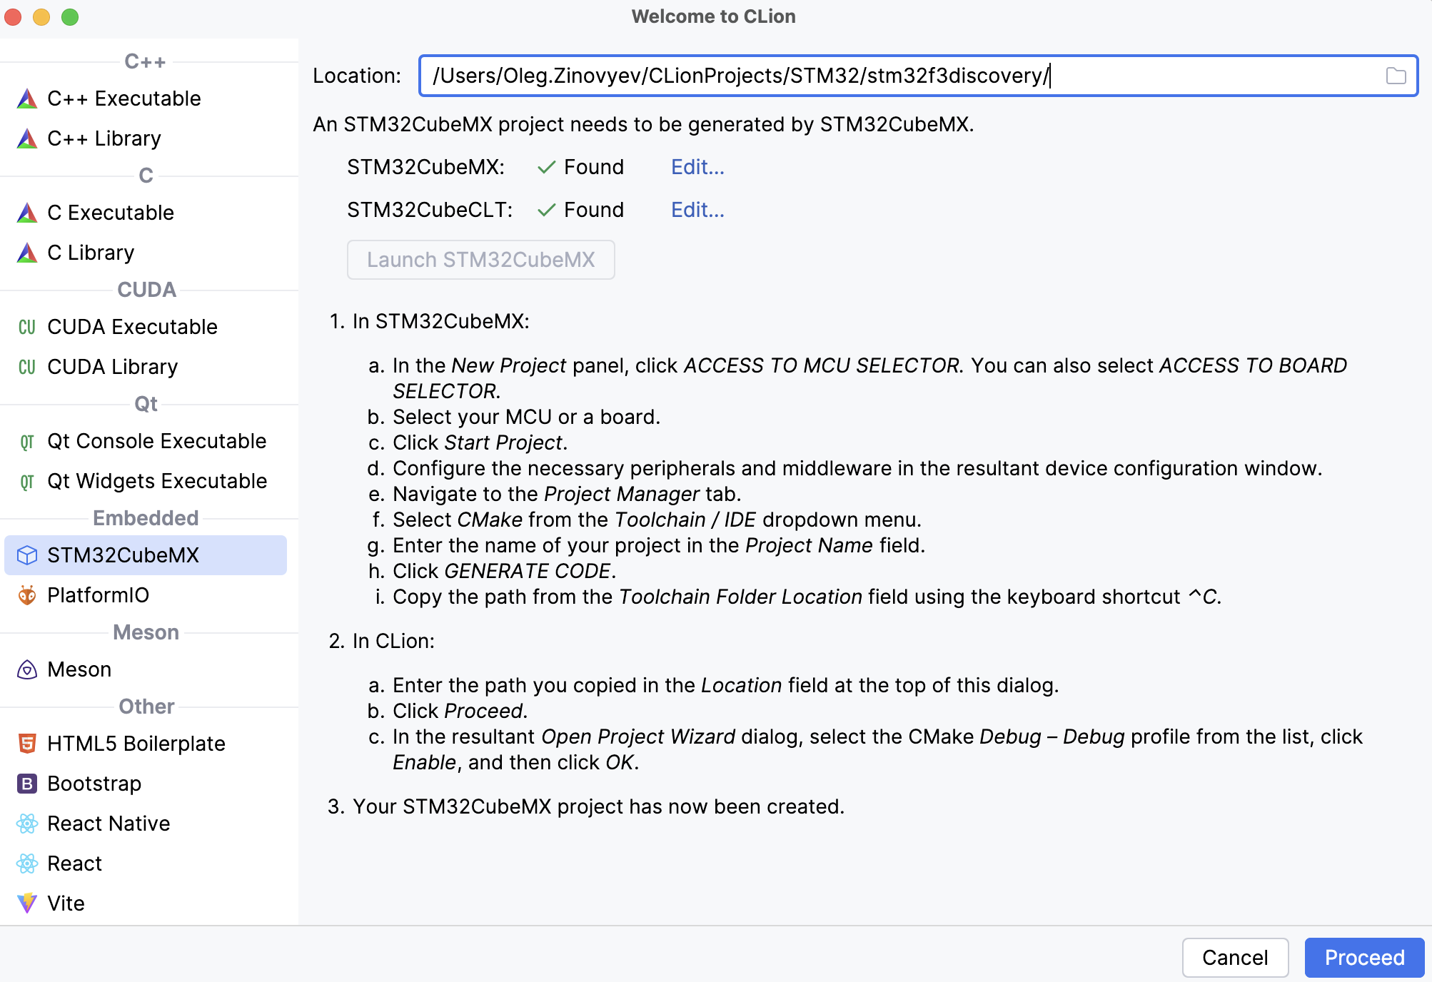This screenshot has width=1432, height=982.
Task: Select the C++ Library project type
Action: coord(104,138)
